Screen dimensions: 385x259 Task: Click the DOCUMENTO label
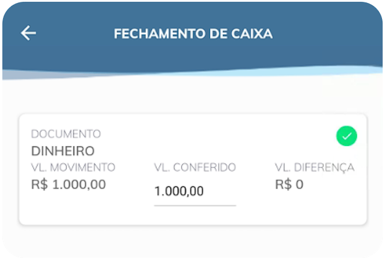[66, 134]
